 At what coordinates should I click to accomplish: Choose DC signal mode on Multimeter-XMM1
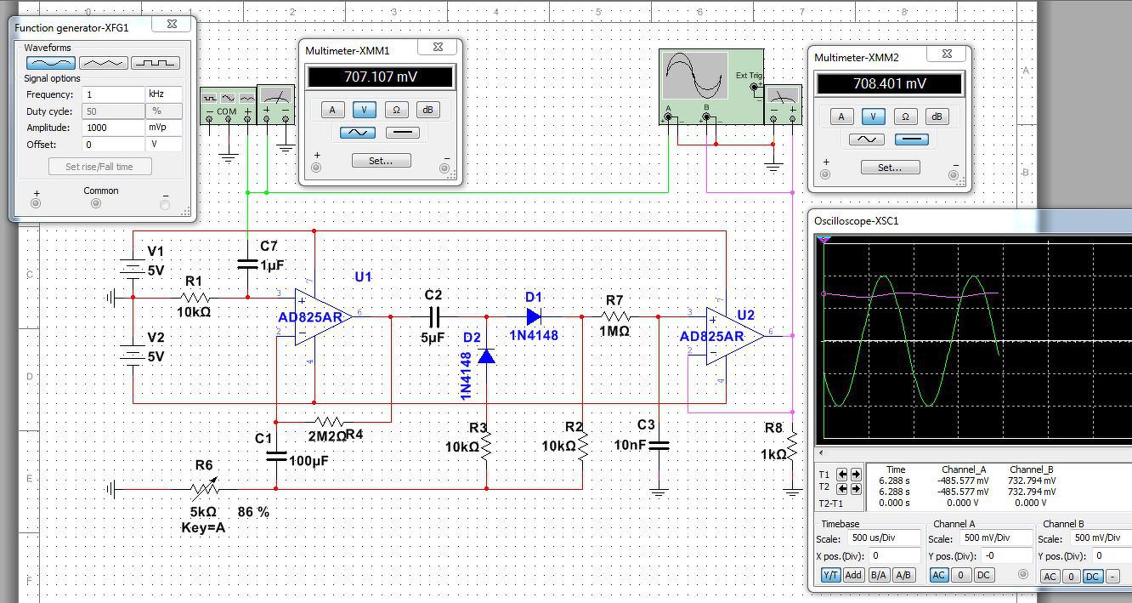(x=403, y=133)
